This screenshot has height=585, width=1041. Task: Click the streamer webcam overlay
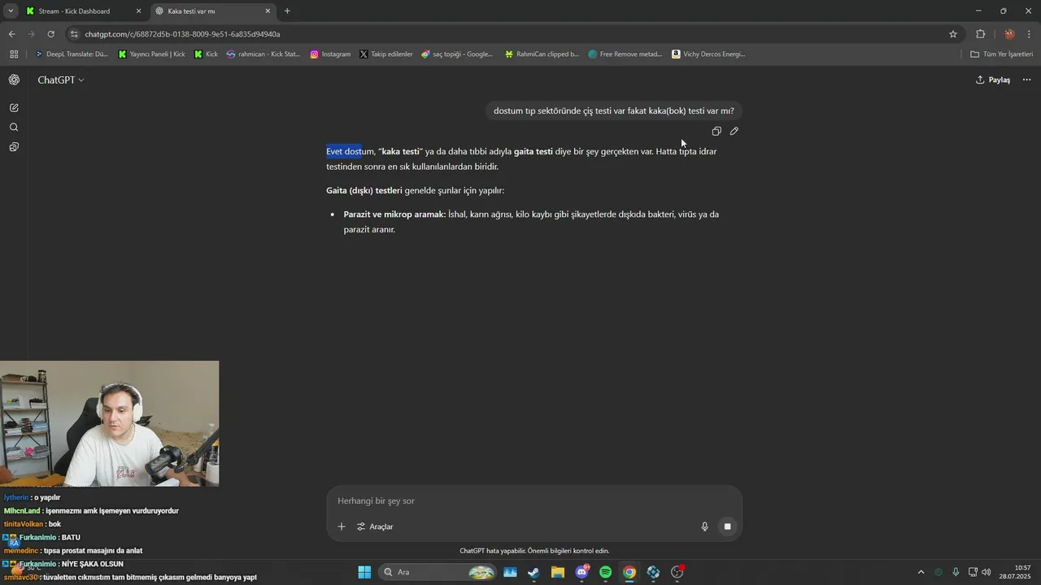click(x=109, y=423)
